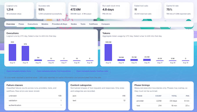Click the 'provider' phase timing row
Viewport: 197px width, 112px height.
(x=163, y=101)
